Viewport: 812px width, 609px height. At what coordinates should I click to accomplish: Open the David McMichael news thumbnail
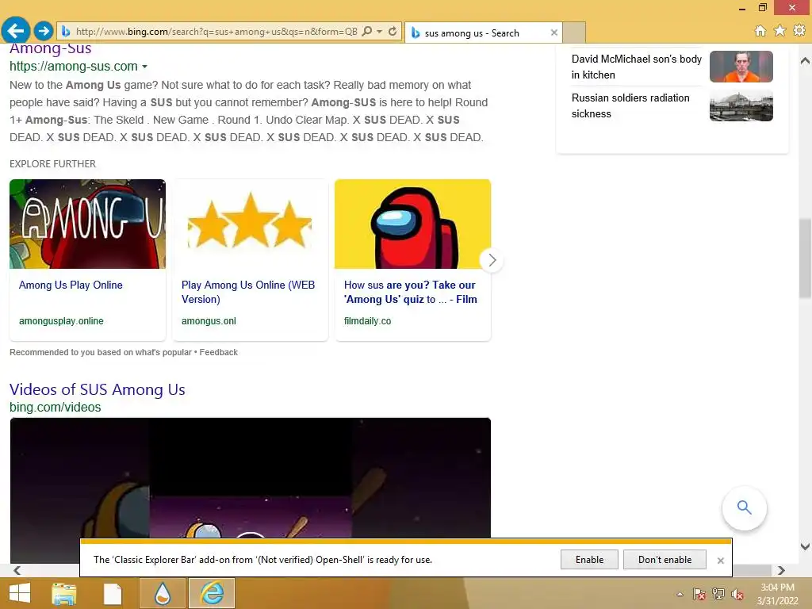[741, 67]
